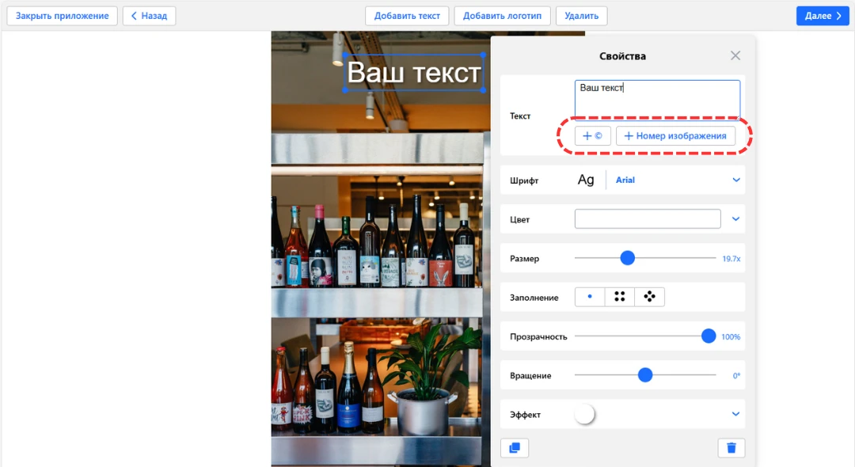Screen dimensions: 855x467
Task: Expand the Шрифт font dropdown
Action: click(736, 180)
